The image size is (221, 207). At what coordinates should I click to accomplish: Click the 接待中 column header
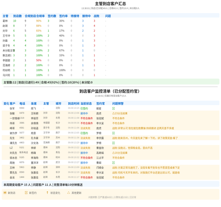pyautogui.click(x=86, y=16)
